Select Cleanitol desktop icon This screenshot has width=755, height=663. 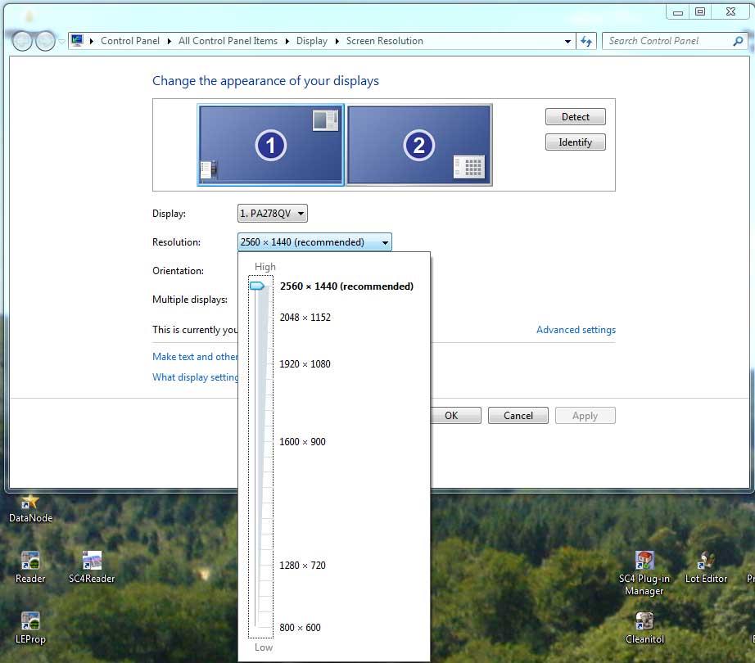pyautogui.click(x=644, y=628)
